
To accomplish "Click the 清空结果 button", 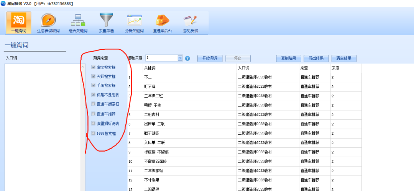I will coord(344,58).
